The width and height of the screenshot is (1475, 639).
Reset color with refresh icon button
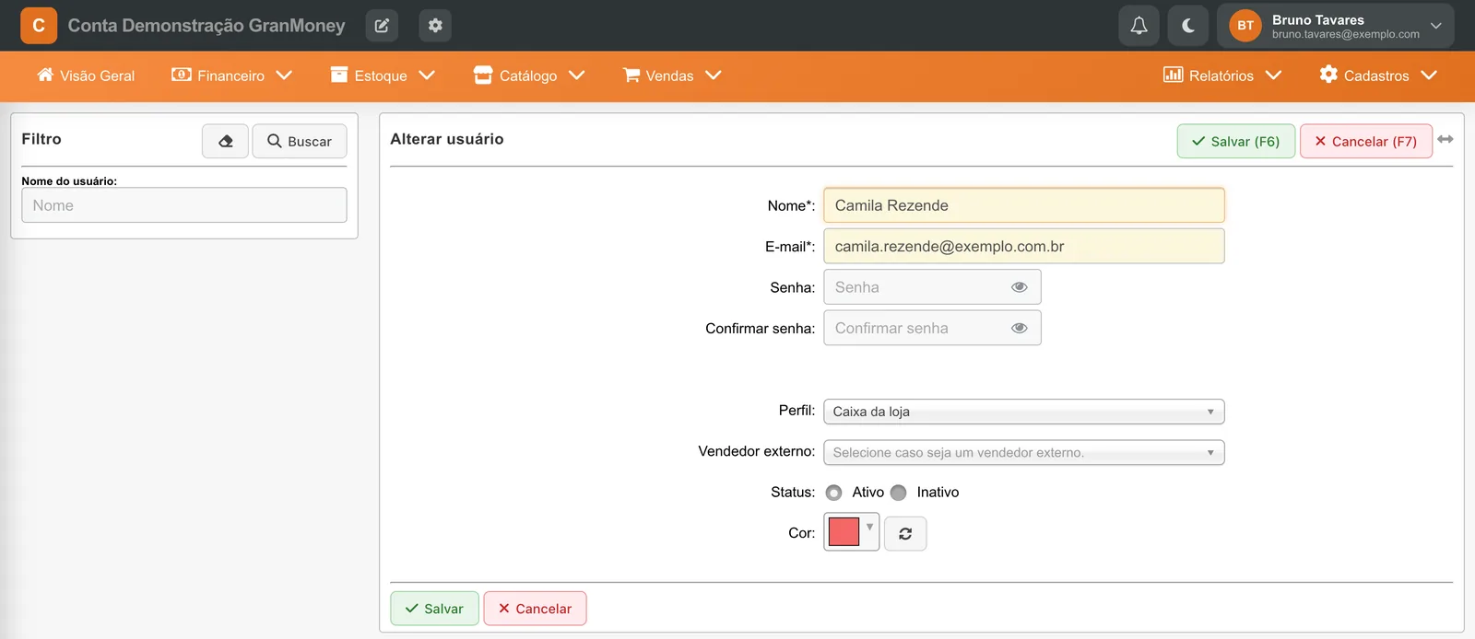905,533
